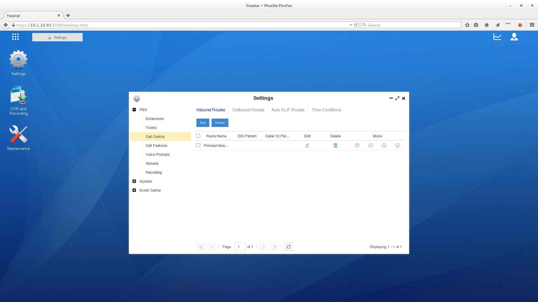Edit the PrimaryInbound route with pencil icon
The image size is (538, 302).
pyautogui.click(x=307, y=145)
